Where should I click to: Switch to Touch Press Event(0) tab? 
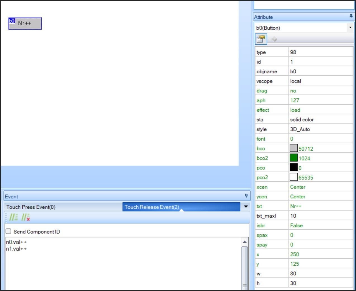(63, 207)
